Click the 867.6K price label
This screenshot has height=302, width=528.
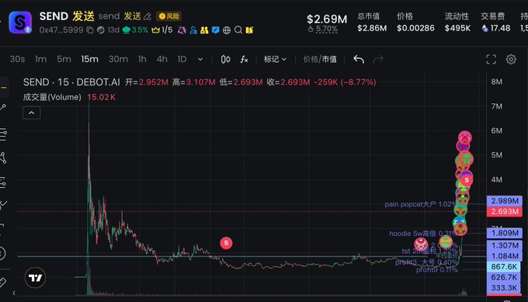click(505, 266)
